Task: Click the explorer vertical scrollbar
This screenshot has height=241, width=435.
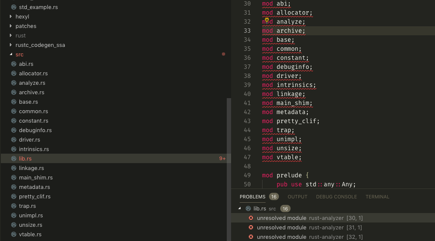Action: coord(229,170)
